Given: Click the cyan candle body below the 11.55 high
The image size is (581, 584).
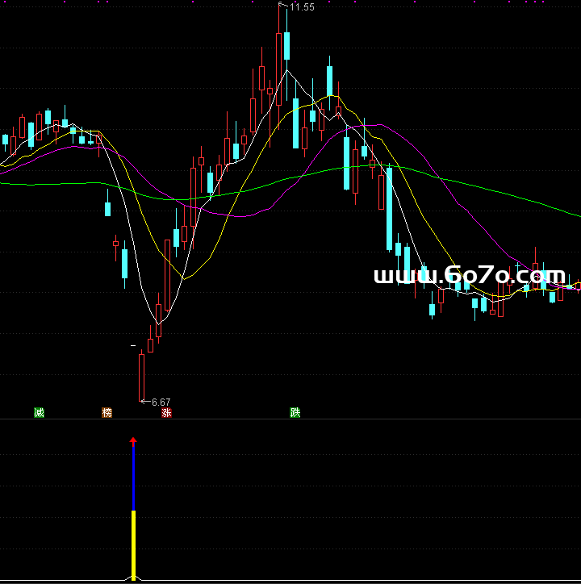Looking at the screenshot, I should [x=286, y=46].
